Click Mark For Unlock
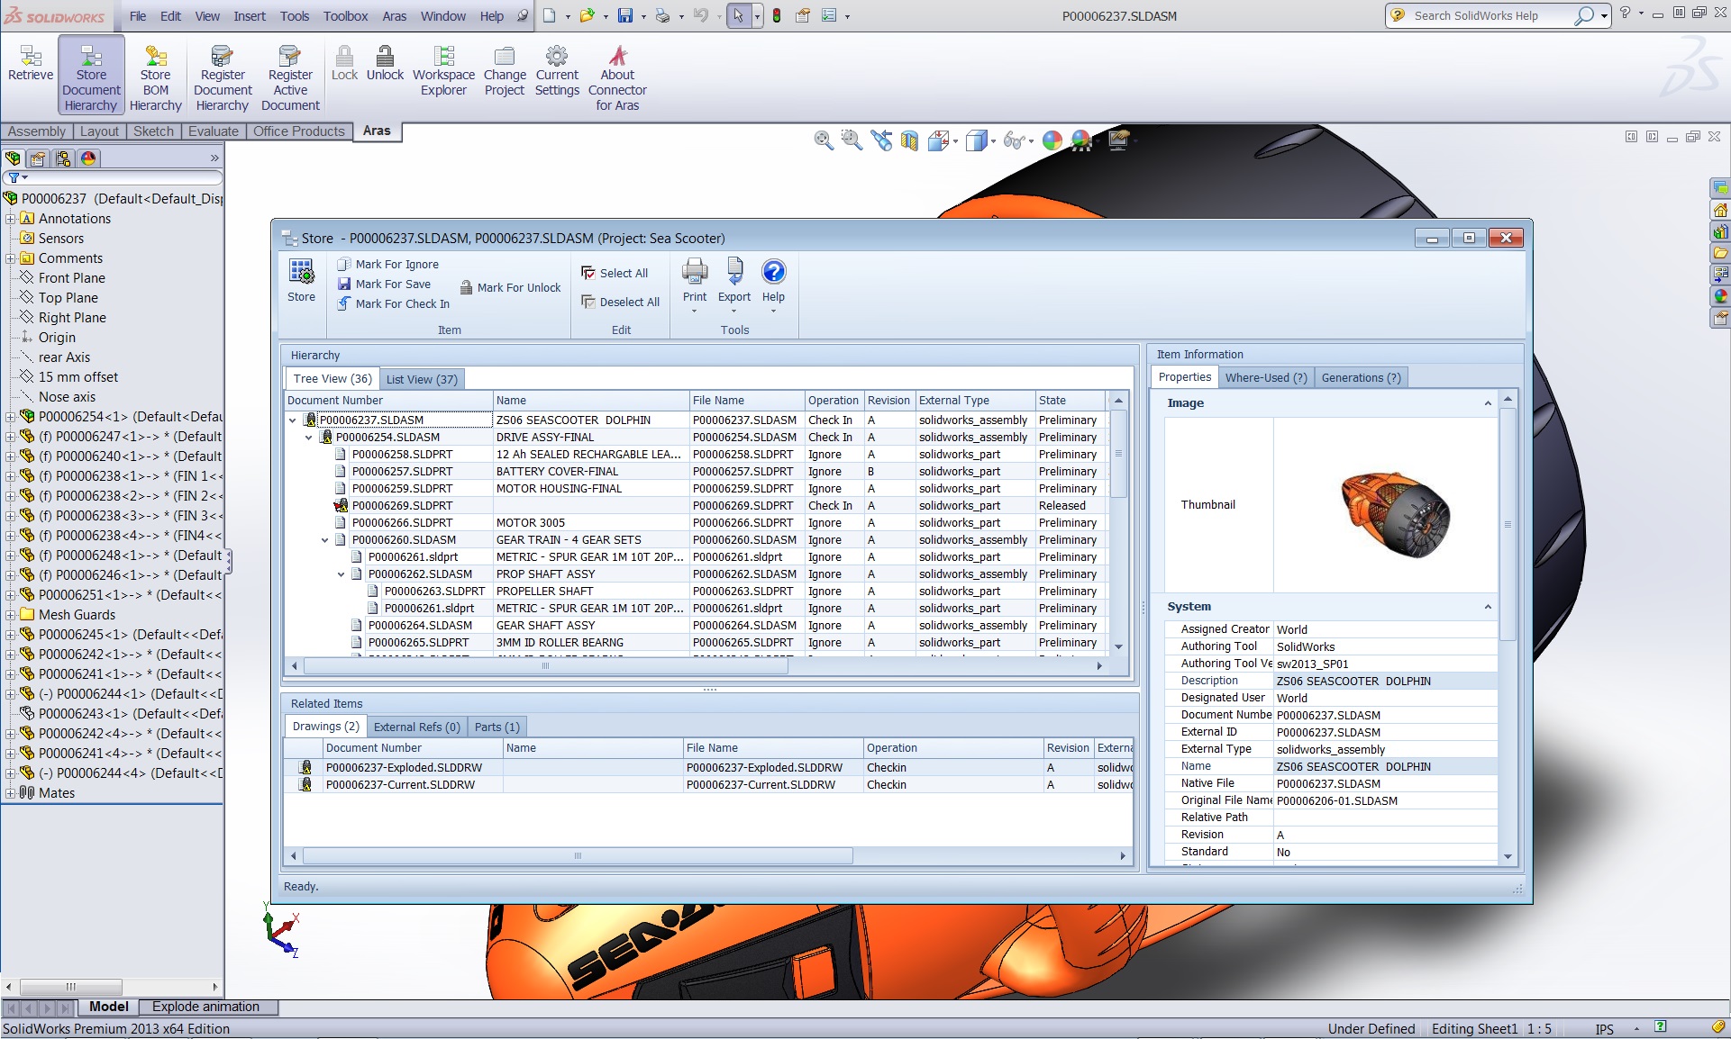 click(510, 287)
